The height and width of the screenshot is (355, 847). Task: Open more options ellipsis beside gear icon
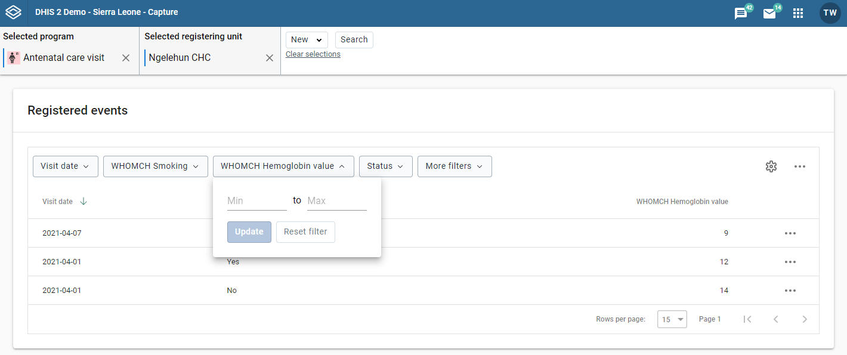coord(800,166)
